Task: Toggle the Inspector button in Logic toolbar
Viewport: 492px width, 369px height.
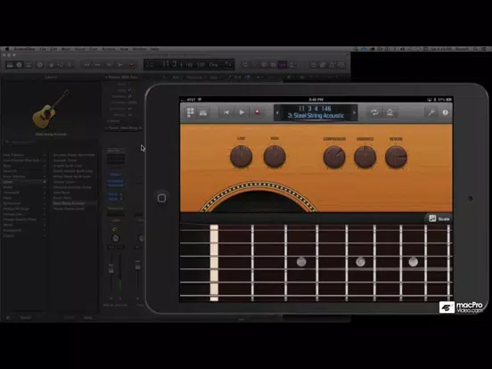Action: tap(19, 65)
